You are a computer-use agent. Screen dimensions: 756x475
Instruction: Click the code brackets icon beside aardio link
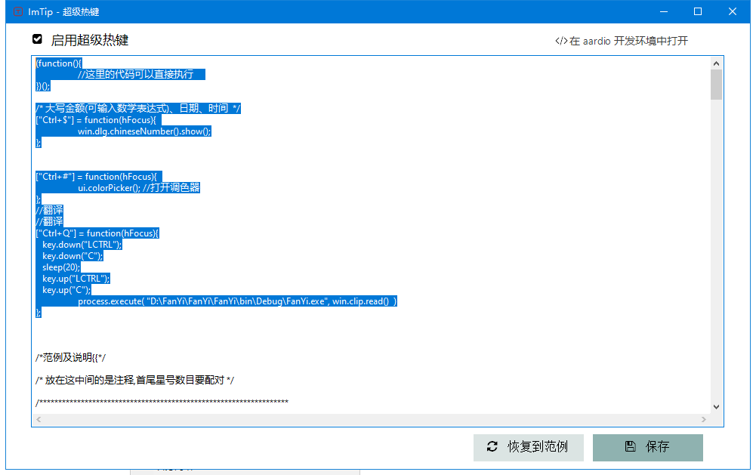tap(560, 41)
